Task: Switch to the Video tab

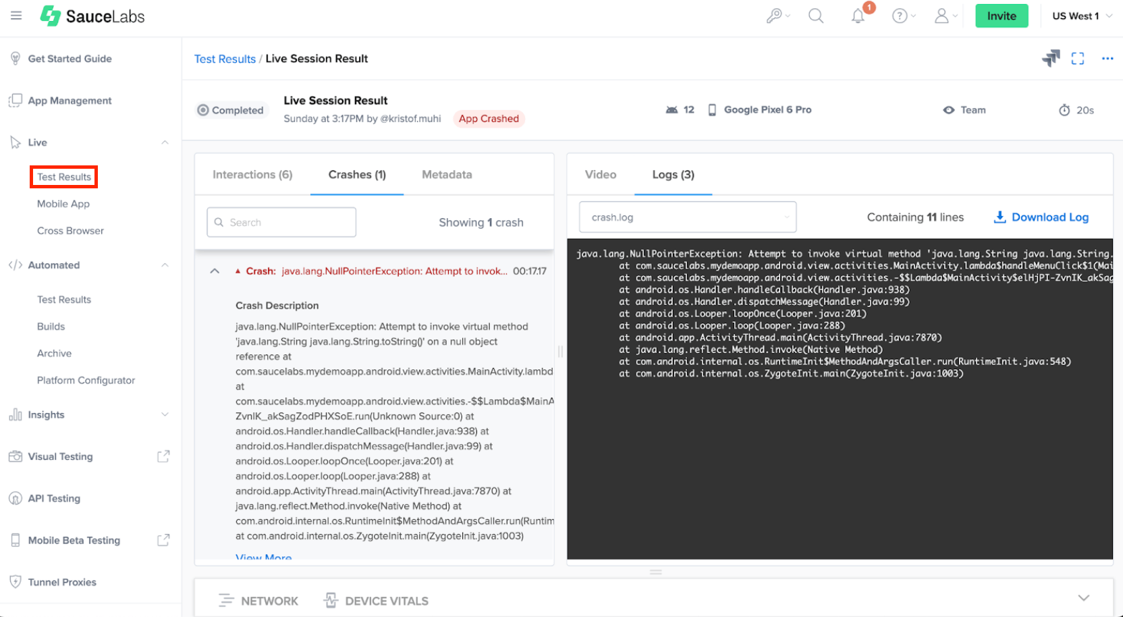Action: click(x=600, y=175)
